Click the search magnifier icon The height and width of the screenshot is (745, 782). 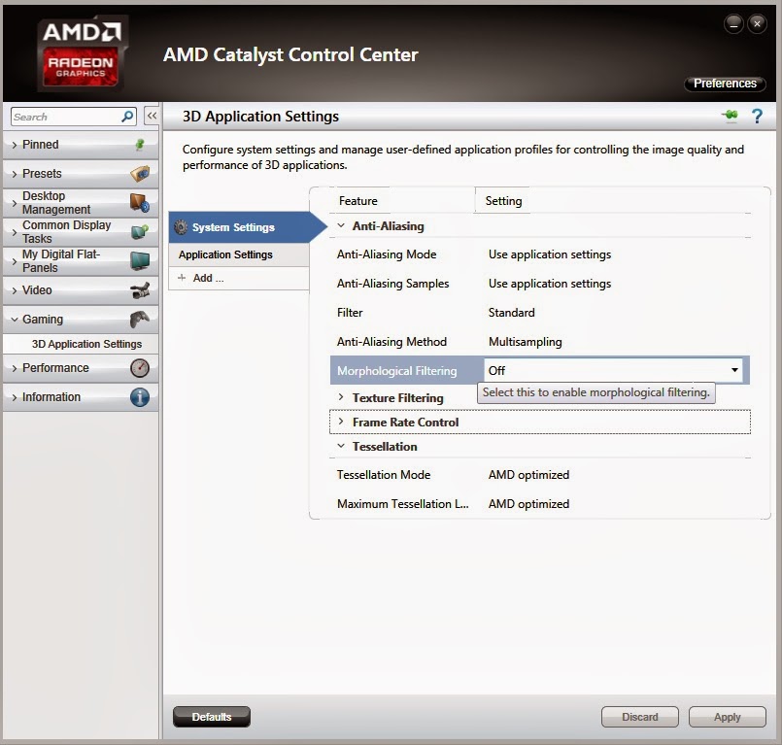127,117
